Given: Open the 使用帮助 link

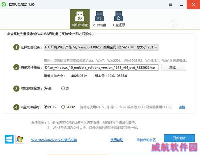Looking at the screenshot, I should coord(117,140).
